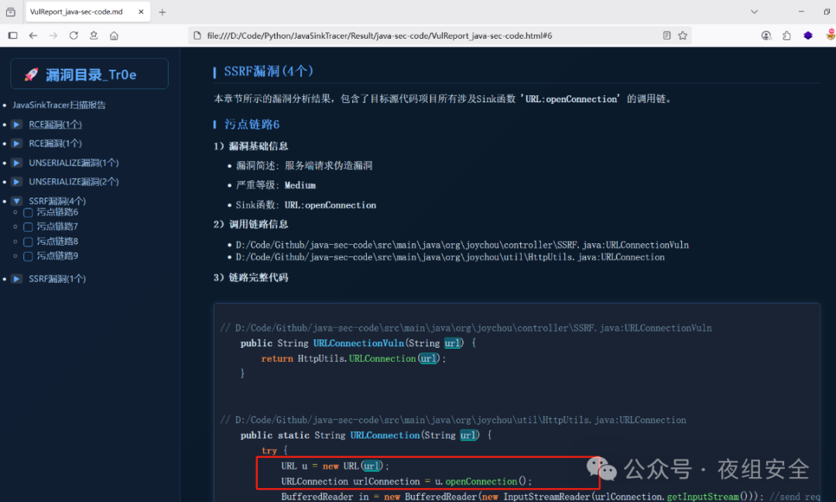Image resolution: width=836 pixels, height=502 pixels.
Task: Click the SSRF.java:URLConnectionVuln call chain path
Action: (462, 245)
